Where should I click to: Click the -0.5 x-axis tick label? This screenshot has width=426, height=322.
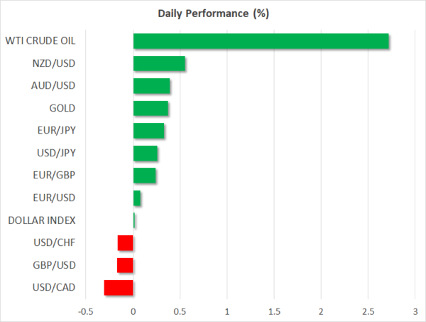point(86,311)
